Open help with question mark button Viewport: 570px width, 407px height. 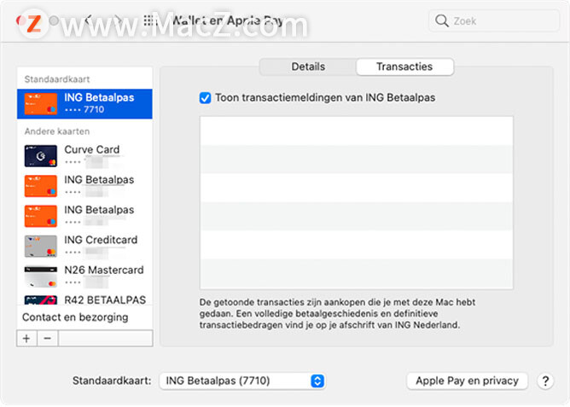coord(545,381)
